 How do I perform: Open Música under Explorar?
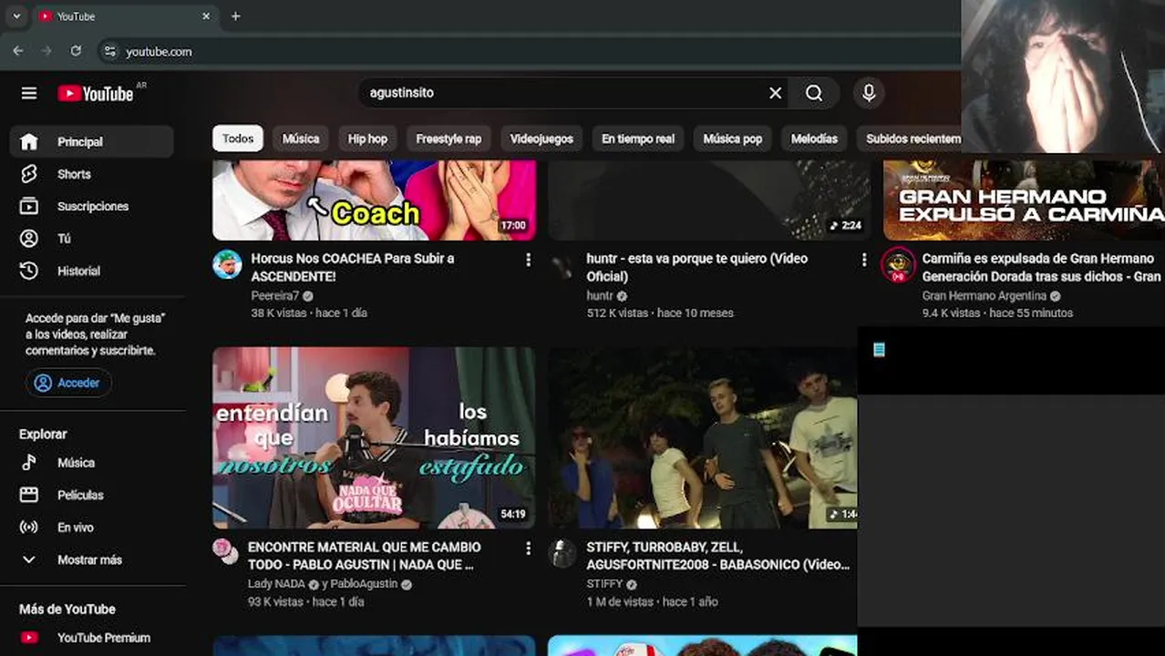click(92, 463)
